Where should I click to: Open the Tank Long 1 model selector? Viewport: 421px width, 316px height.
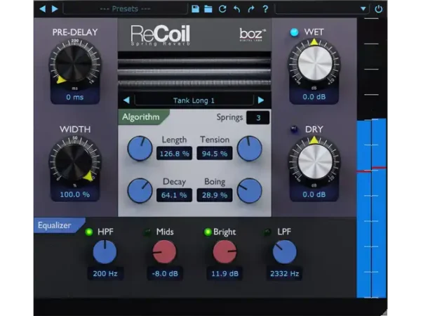point(194,100)
